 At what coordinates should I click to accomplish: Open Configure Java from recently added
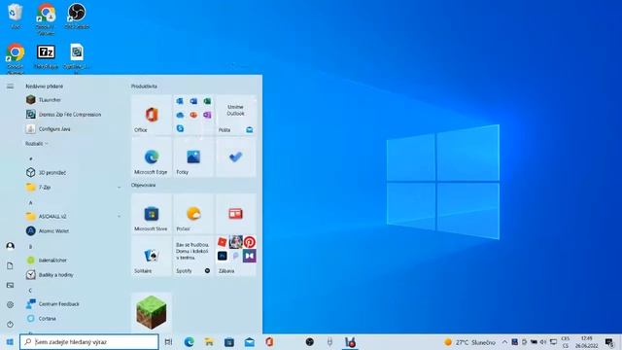[48, 129]
